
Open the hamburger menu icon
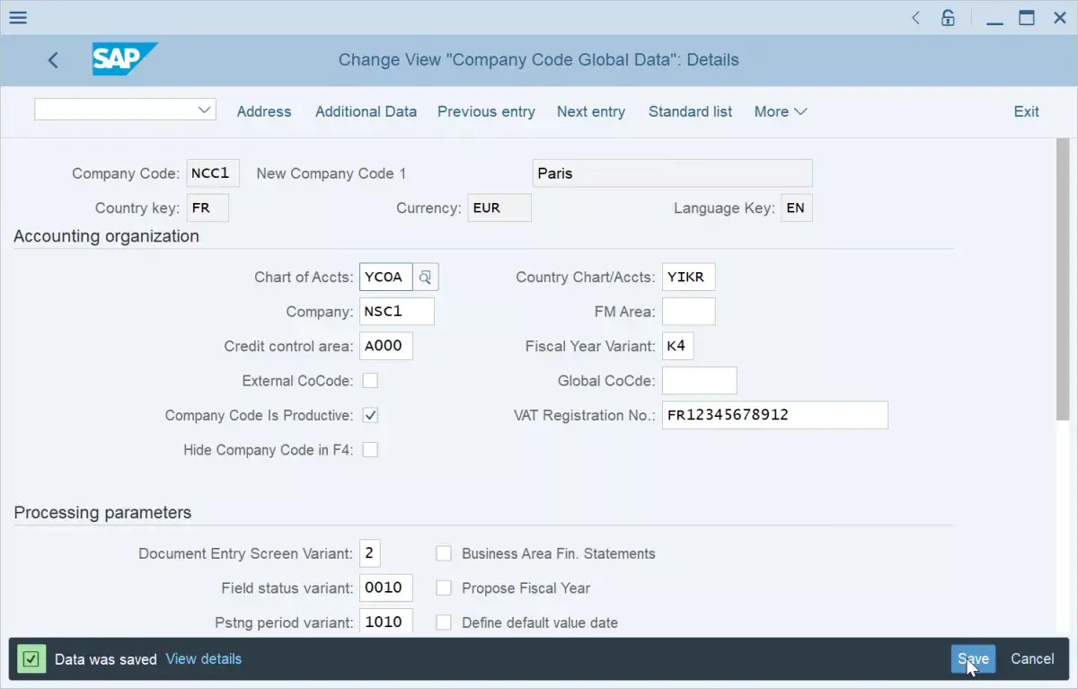17,17
